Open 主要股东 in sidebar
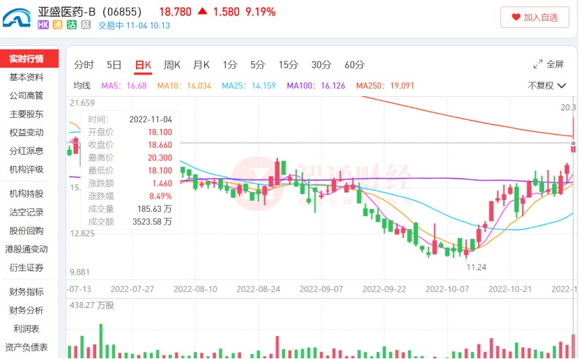Viewport: 579px width, 359px height. tap(26, 114)
